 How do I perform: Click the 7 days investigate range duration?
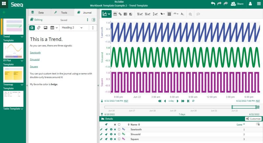[x=182, y=114]
